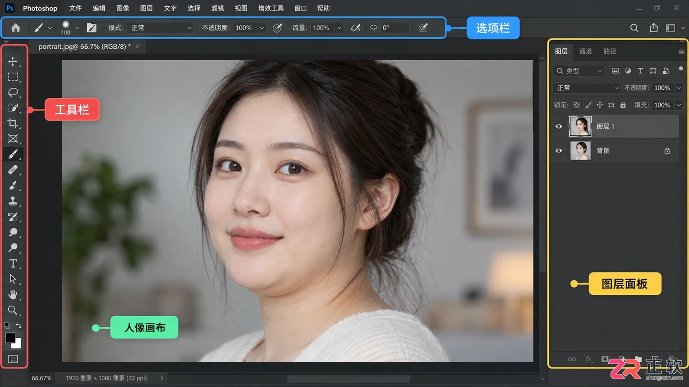Toggle the layer filtering switch

[x=681, y=70]
